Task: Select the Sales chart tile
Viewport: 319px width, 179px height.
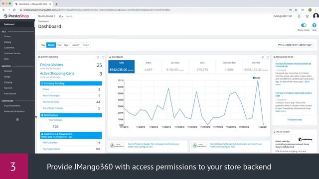Action: [121, 67]
